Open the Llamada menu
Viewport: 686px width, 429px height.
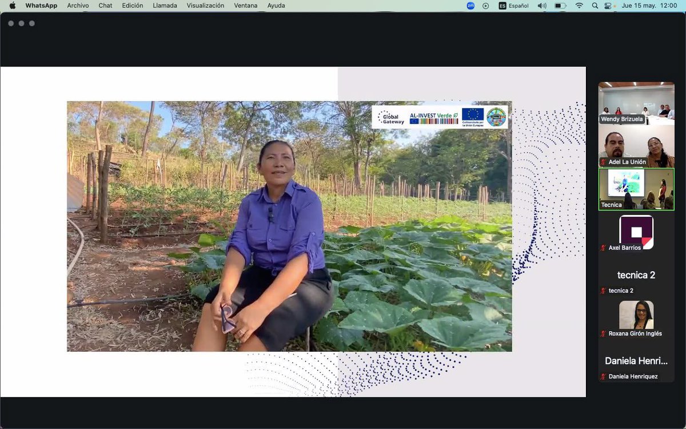click(x=165, y=6)
